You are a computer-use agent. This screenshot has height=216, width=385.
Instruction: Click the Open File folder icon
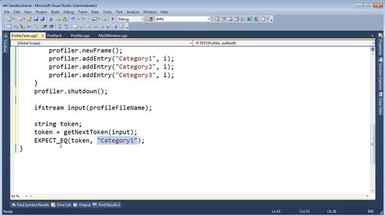coord(29,19)
